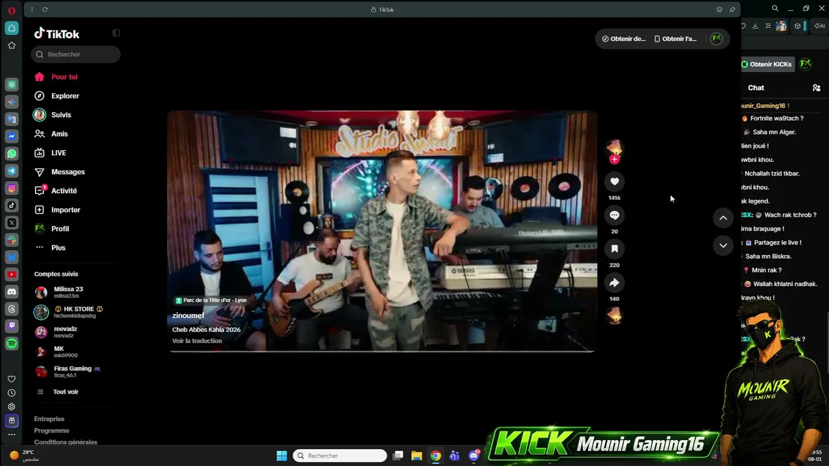Click the taskbar Rechercher search box
Image resolution: width=829 pixels, height=466 pixels.
tap(340, 456)
